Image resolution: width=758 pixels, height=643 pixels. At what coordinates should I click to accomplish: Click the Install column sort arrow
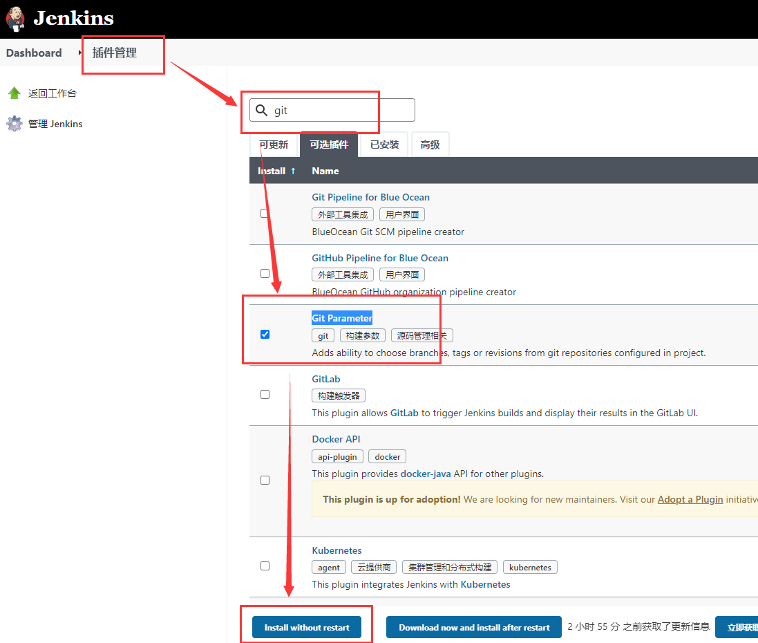293,171
